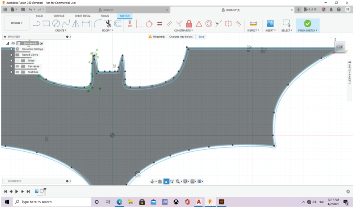Click the green Finish Sketch checkmark
Viewport: 357px width, 208px height.
coord(308,24)
